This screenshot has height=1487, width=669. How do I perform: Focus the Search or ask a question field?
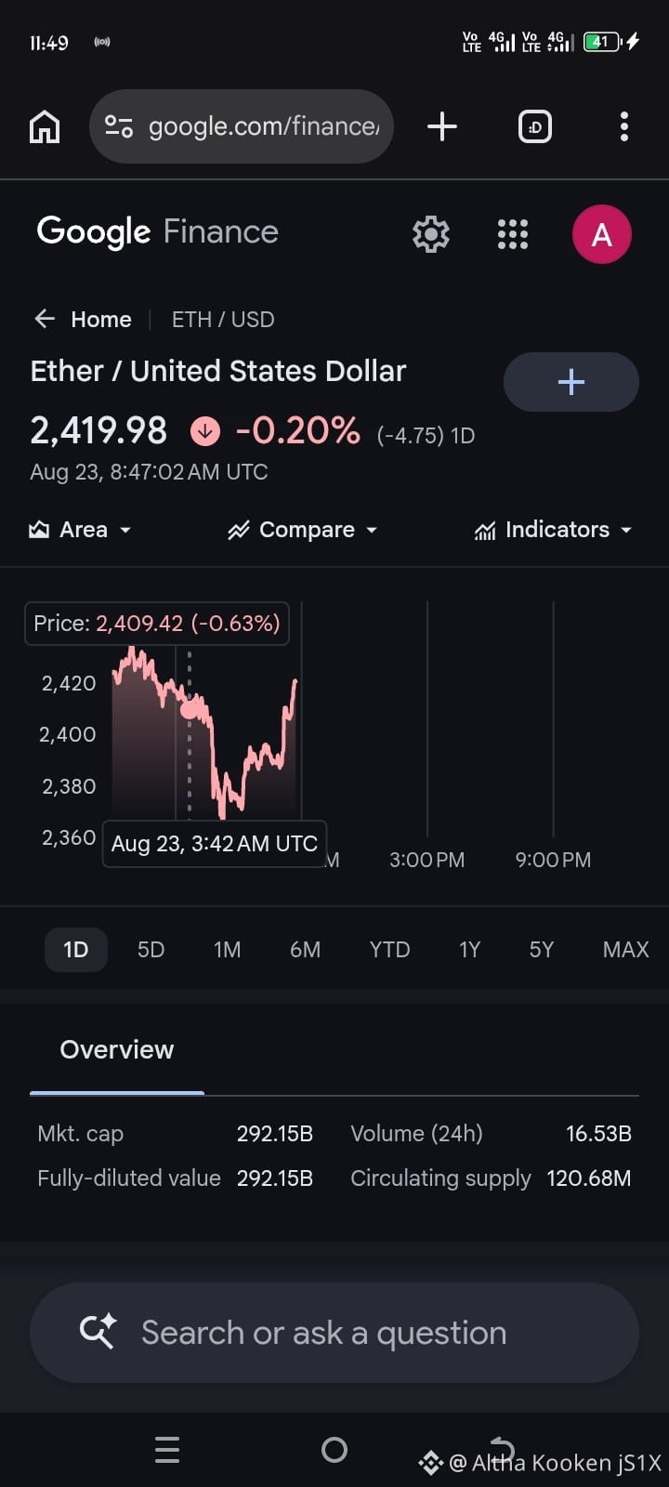coord(334,1333)
